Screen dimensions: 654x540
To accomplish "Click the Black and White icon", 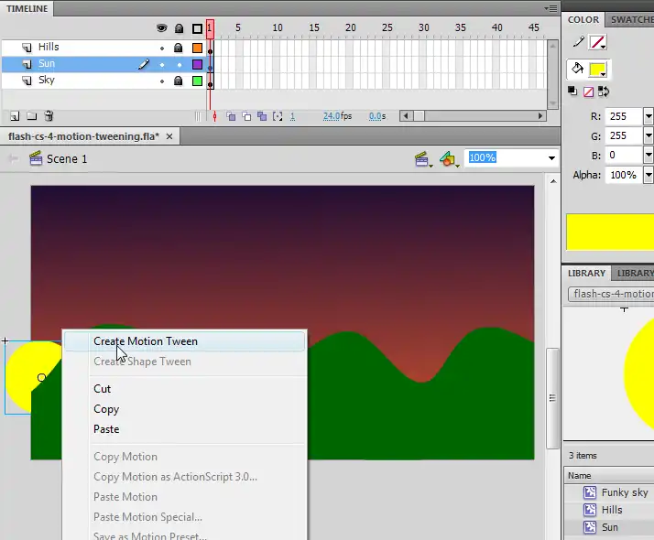I will pos(572,92).
